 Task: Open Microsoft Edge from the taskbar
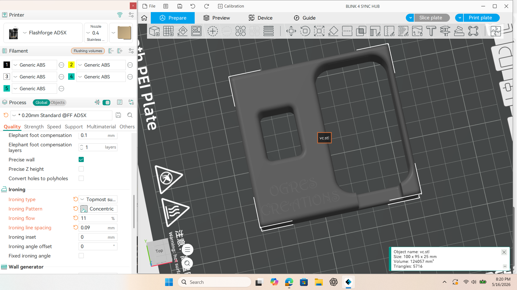click(289, 282)
